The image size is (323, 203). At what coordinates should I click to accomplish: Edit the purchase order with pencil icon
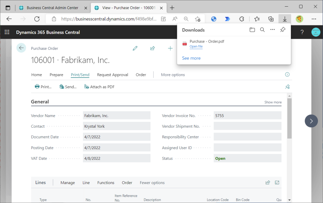click(135, 48)
